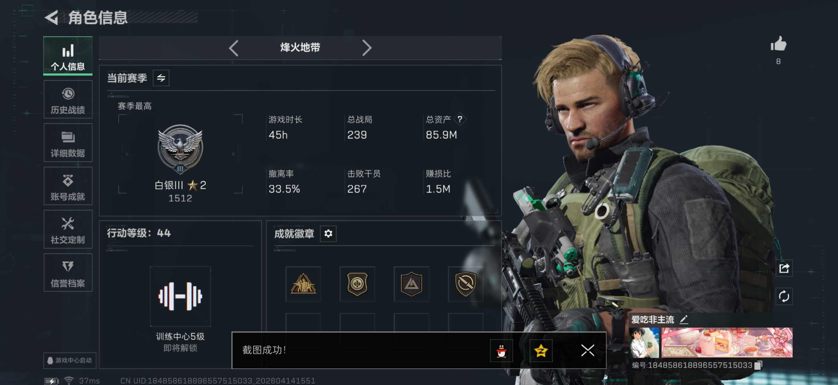The height and width of the screenshot is (385, 838).
Task: Copy the player ID number with copy icon
Action: [758, 365]
